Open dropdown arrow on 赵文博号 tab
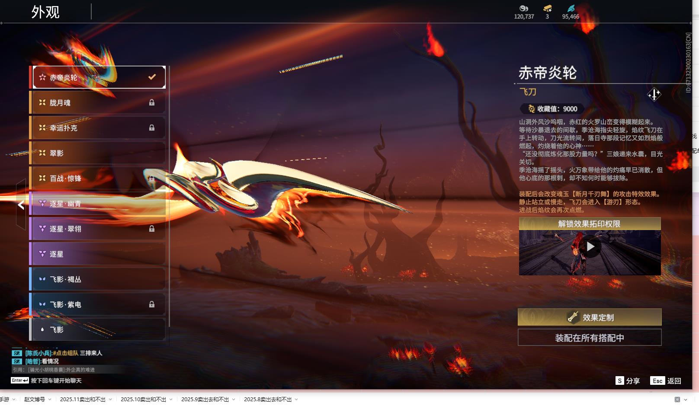 (x=50, y=399)
